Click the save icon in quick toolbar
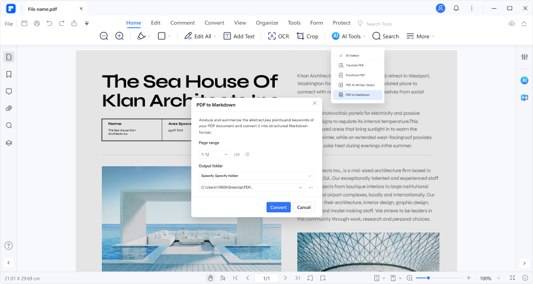 (24, 24)
